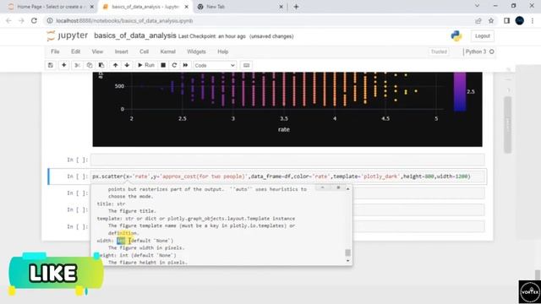Image resolution: width=541 pixels, height=304 pixels.
Task: Open the Insert menu
Action: tap(122, 52)
